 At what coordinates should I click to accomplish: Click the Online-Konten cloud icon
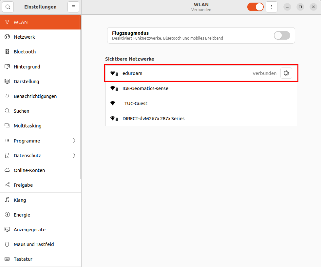tap(7, 170)
